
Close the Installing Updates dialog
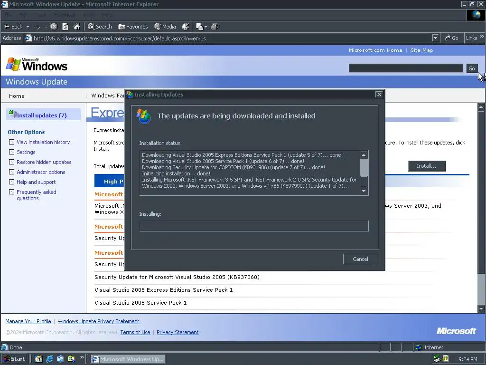click(x=379, y=95)
